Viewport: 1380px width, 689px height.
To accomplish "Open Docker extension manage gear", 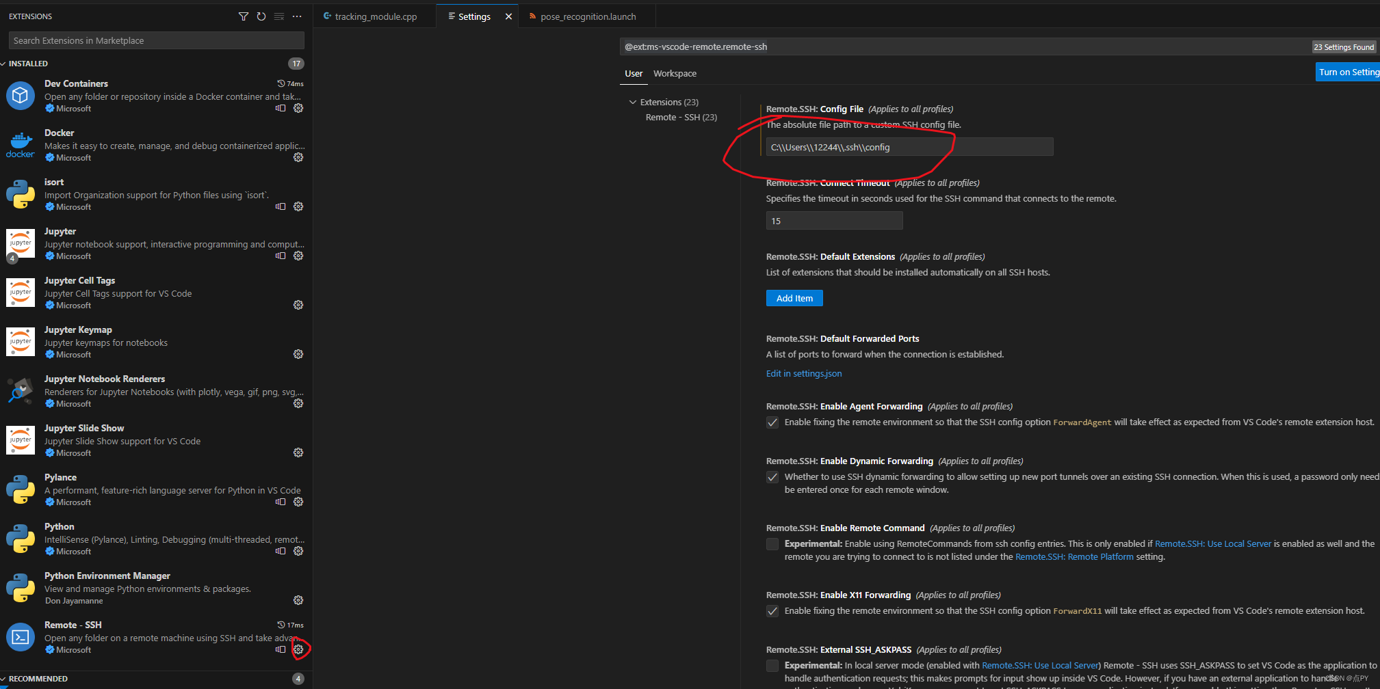I will (x=298, y=157).
